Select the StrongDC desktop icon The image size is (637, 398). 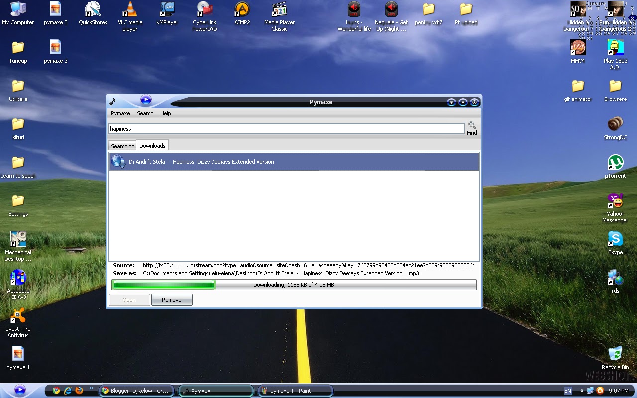click(x=616, y=128)
